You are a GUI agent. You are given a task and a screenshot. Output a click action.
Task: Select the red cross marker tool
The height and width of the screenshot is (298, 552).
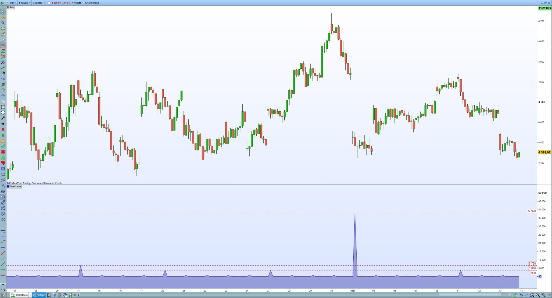point(3,152)
